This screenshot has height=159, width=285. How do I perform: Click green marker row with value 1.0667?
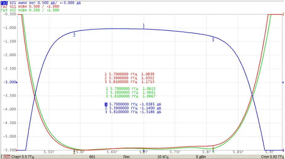(x=130, y=96)
